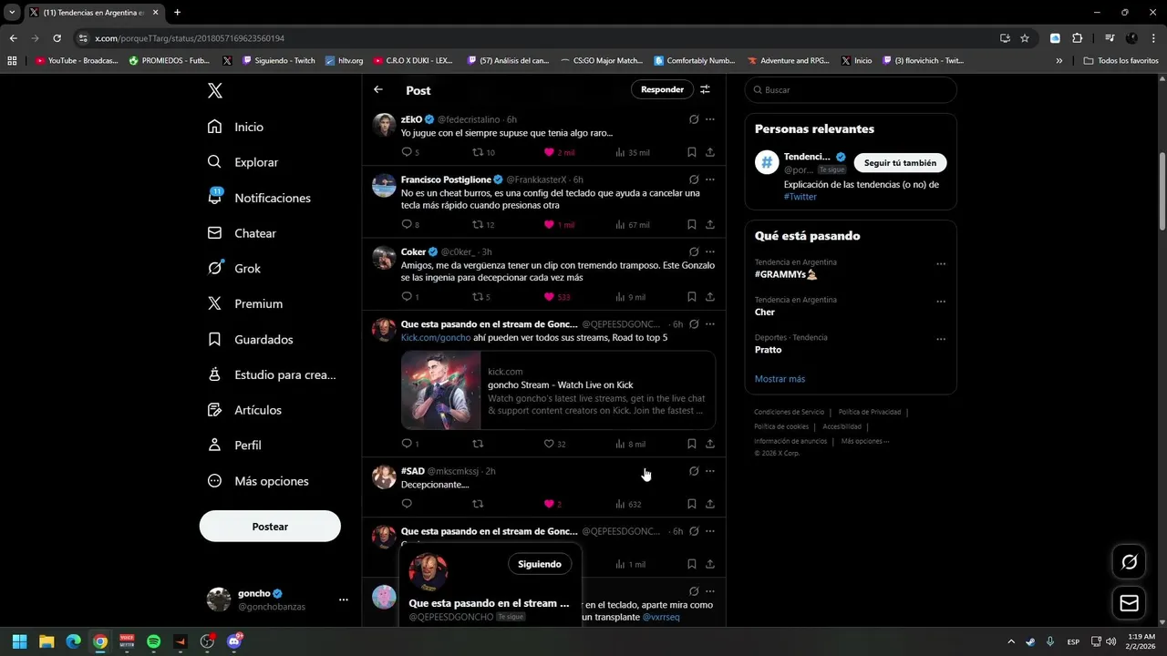Viewport: 1167px width, 656px height.
Task: Open floating messages envelope button
Action: tap(1129, 603)
